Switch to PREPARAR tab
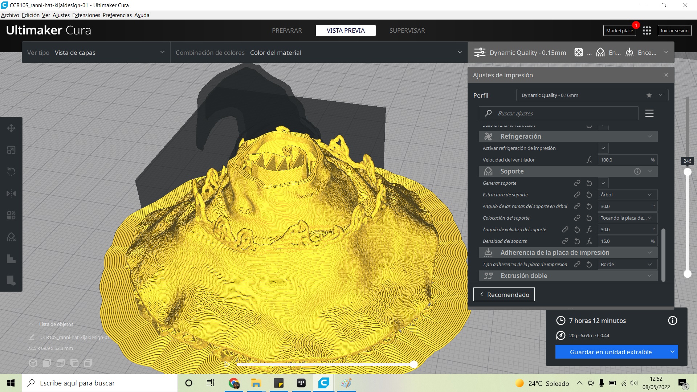The height and width of the screenshot is (392, 697). pyautogui.click(x=287, y=31)
